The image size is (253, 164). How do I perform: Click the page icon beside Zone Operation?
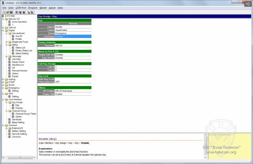pyautogui.click(x=9, y=22)
